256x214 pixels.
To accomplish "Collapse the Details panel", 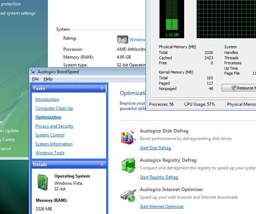I will [x=102, y=164].
